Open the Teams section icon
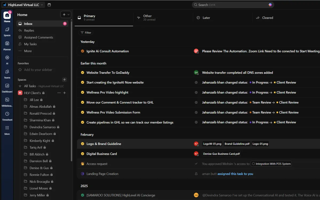This screenshot has width=320, height=200. pyautogui.click(x=7, y=72)
